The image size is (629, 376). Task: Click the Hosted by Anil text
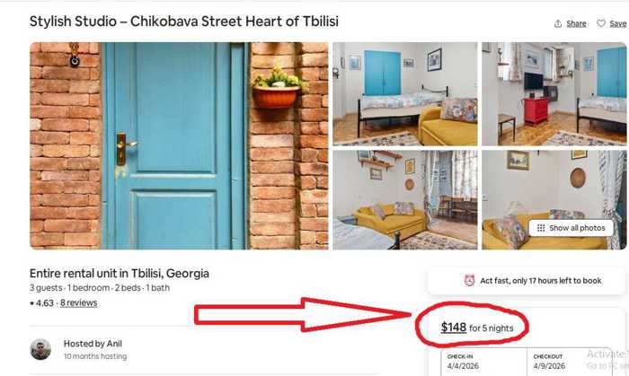(93, 344)
